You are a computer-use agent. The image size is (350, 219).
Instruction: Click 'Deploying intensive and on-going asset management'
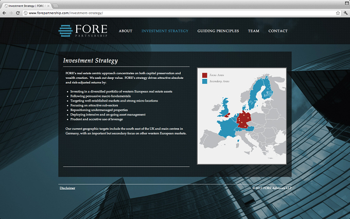(108, 114)
